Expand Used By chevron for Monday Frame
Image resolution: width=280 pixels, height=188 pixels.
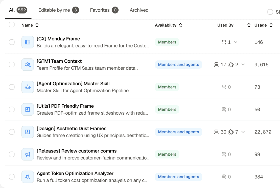pyautogui.click(x=236, y=42)
